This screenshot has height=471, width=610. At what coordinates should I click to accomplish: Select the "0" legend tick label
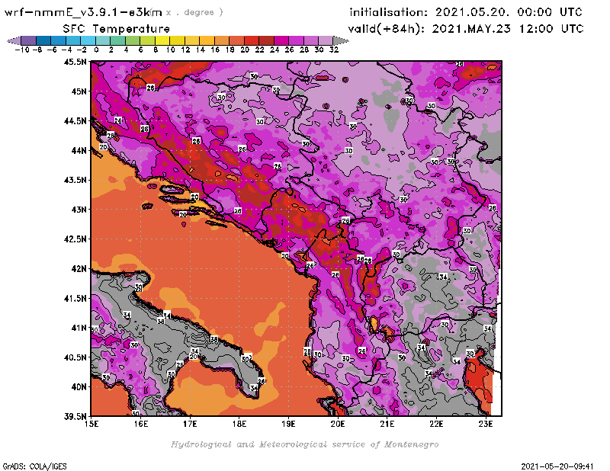(x=96, y=50)
